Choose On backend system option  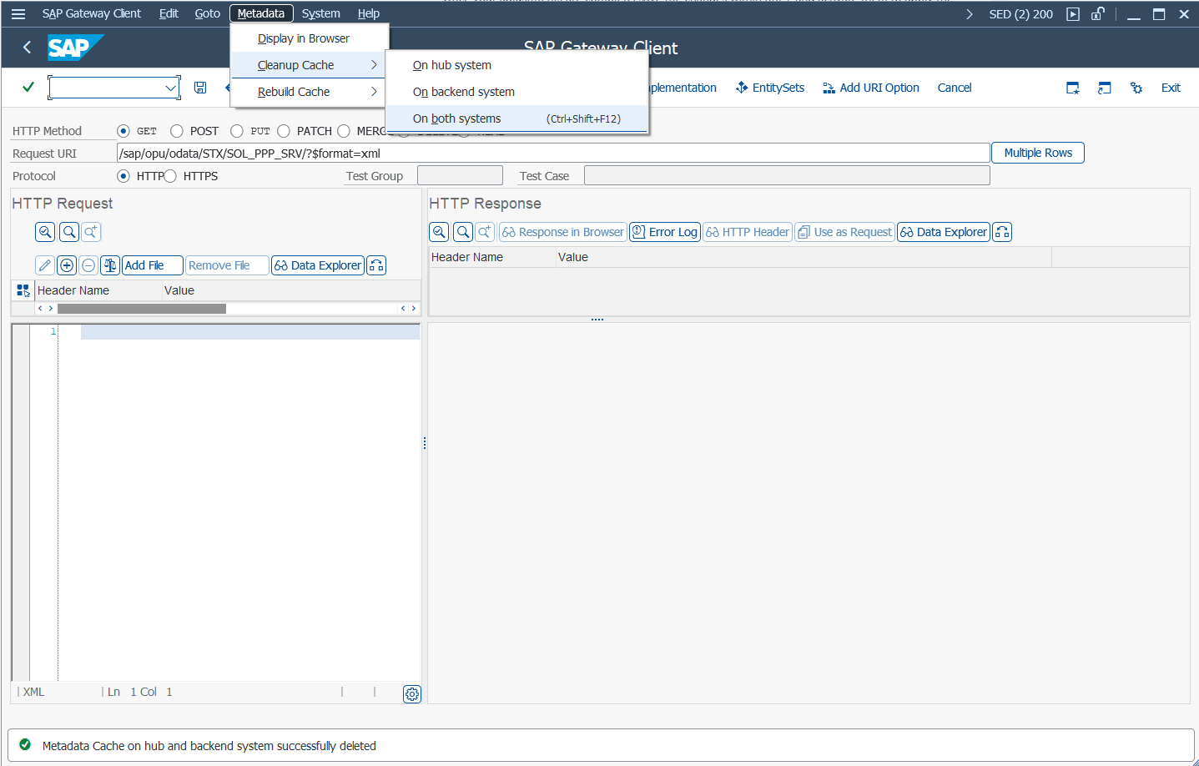coord(516,92)
